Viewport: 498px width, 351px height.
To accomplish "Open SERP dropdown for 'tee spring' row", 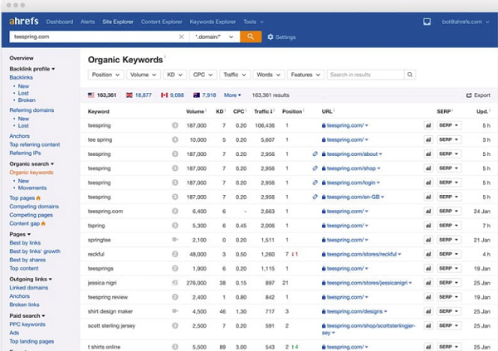I will coord(449,139).
